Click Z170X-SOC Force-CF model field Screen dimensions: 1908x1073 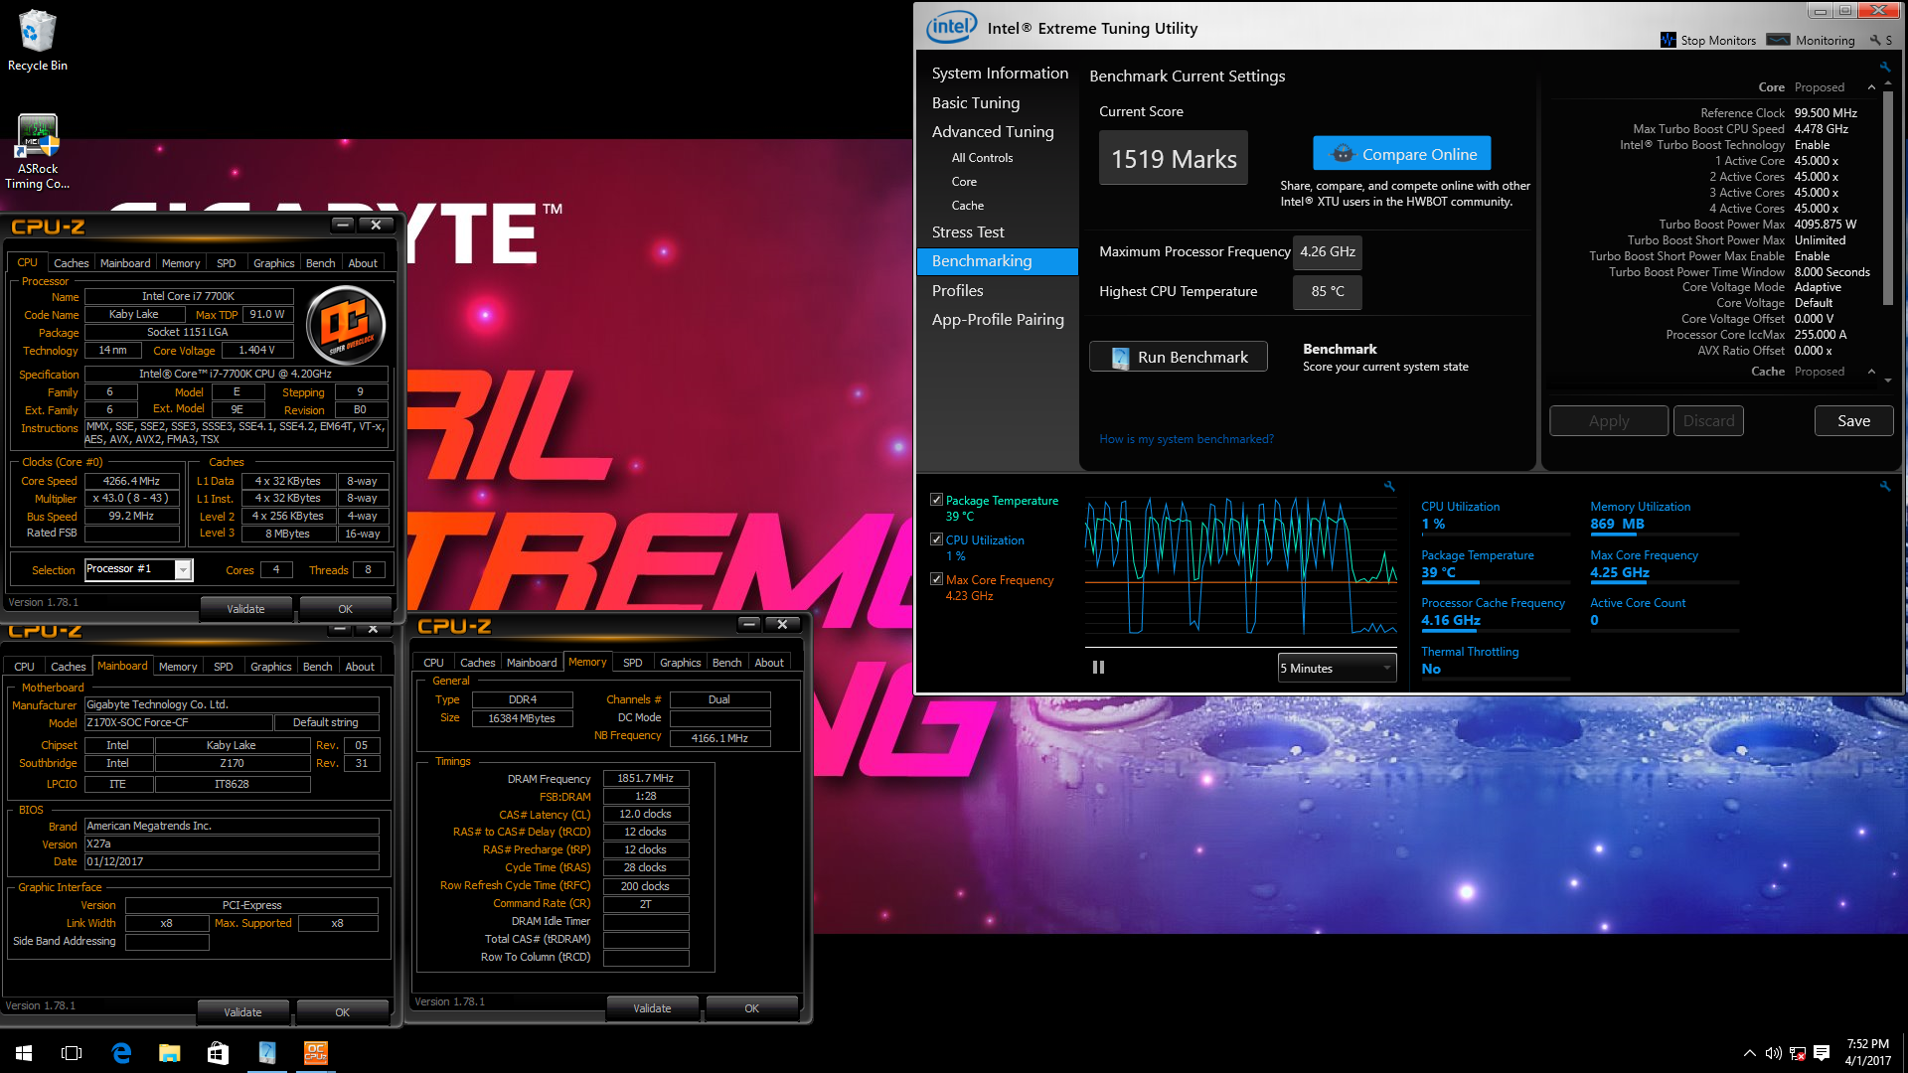[x=178, y=722]
